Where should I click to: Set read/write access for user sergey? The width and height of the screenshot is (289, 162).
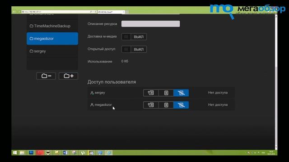point(151,93)
